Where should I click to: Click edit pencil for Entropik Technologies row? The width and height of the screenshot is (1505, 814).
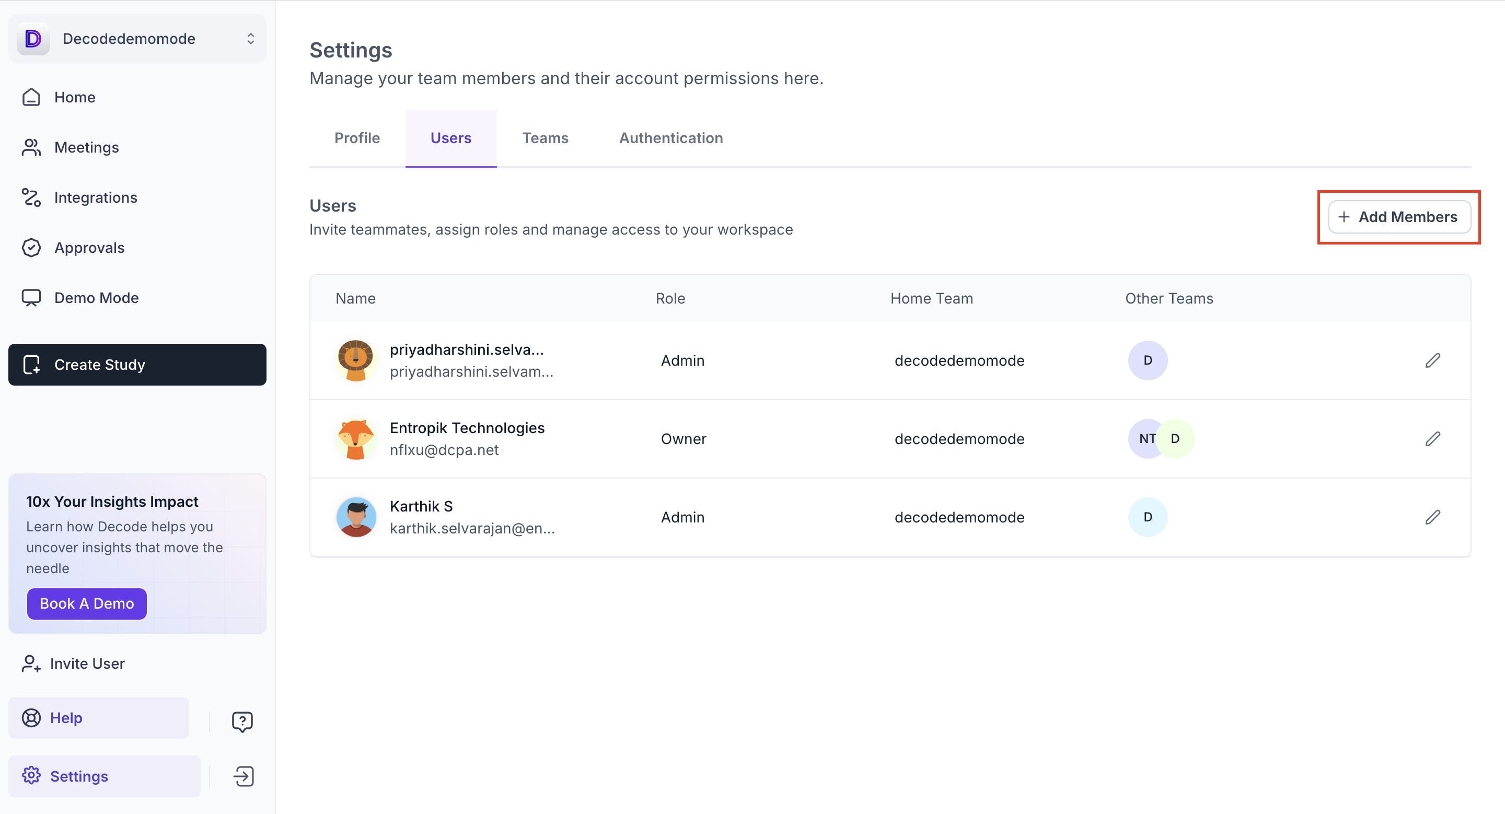(x=1432, y=438)
